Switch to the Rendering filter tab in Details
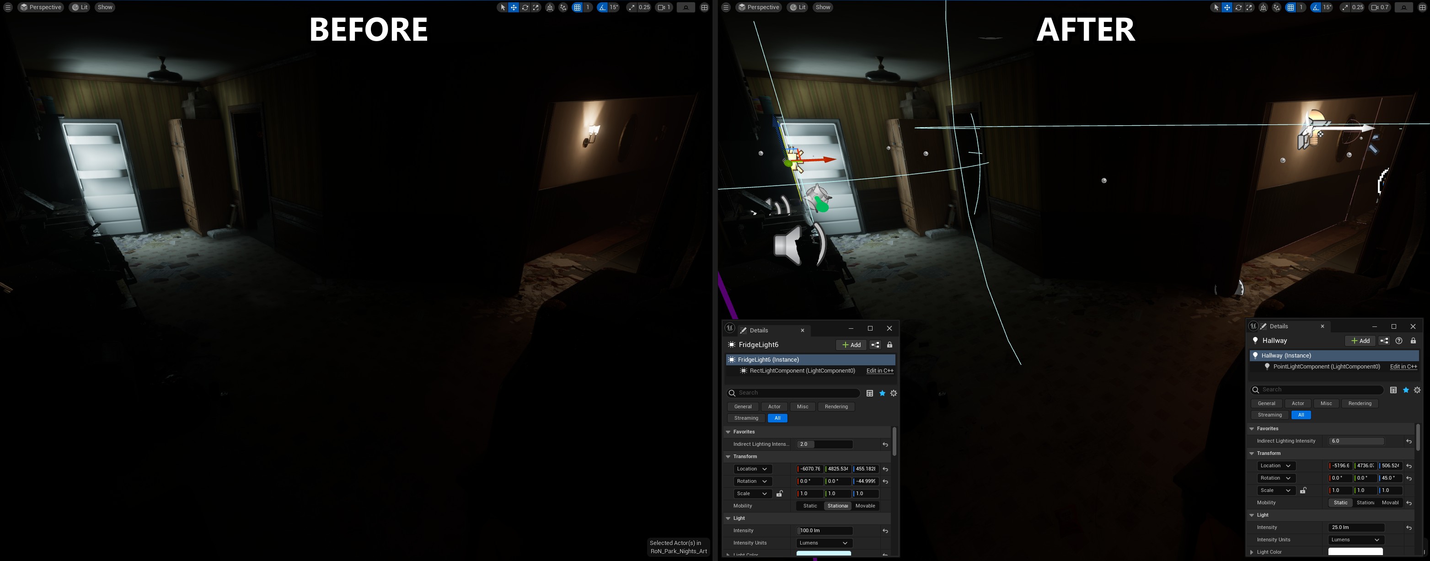 pyautogui.click(x=836, y=406)
